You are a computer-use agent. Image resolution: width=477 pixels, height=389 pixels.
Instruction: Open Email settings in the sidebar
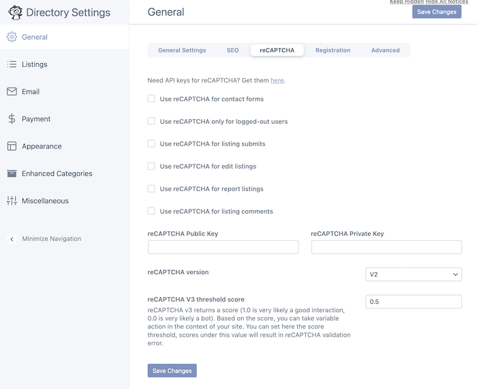pos(65,91)
